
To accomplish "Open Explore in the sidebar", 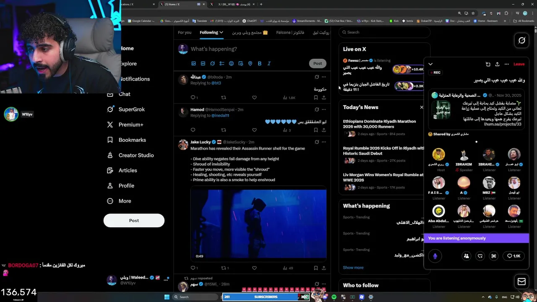I will (128, 64).
